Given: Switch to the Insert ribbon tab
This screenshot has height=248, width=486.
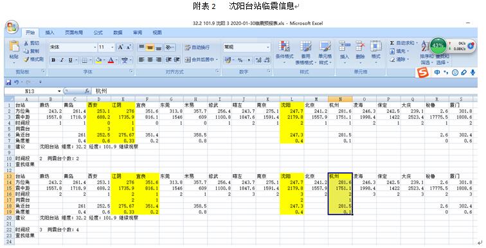Looking at the screenshot, I should coord(50,33).
